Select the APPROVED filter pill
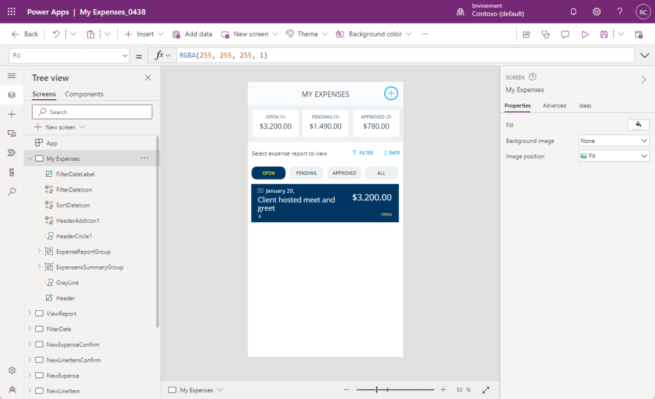Image resolution: width=655 pixels, height=399 pixels. (x=344, y=173)
